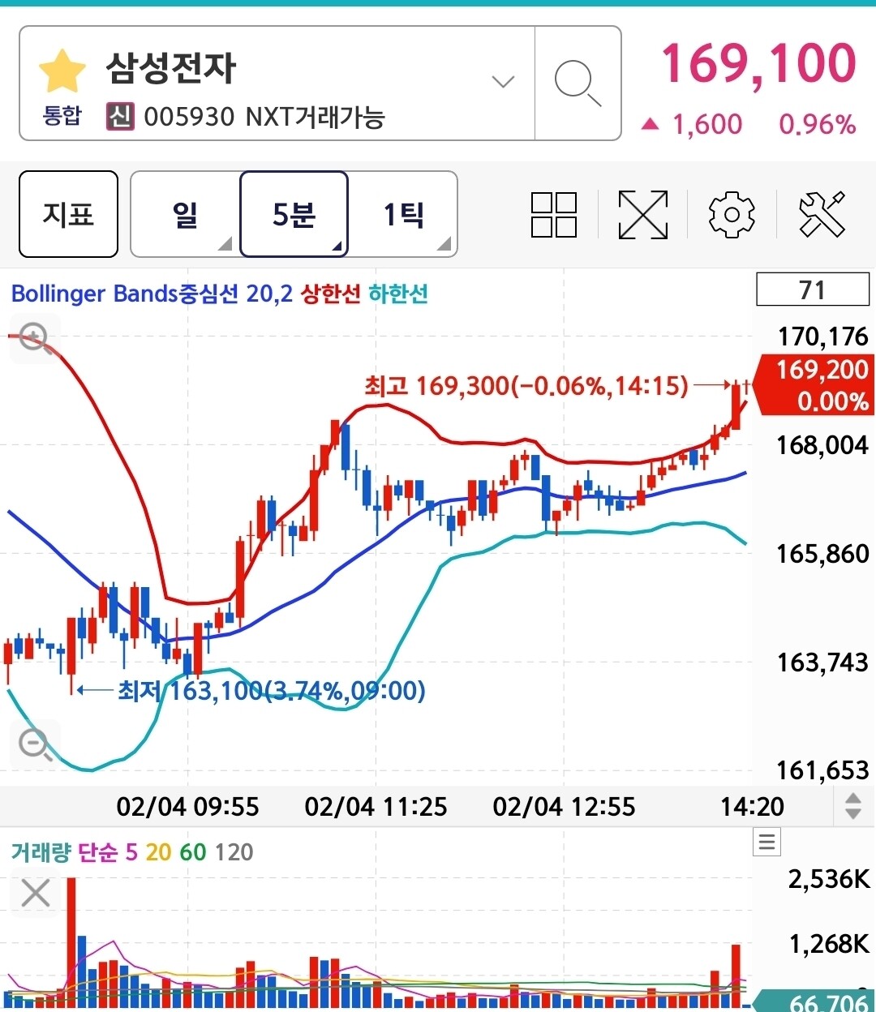Select the 1틱 tick chart tab

(x=403, y=214)
